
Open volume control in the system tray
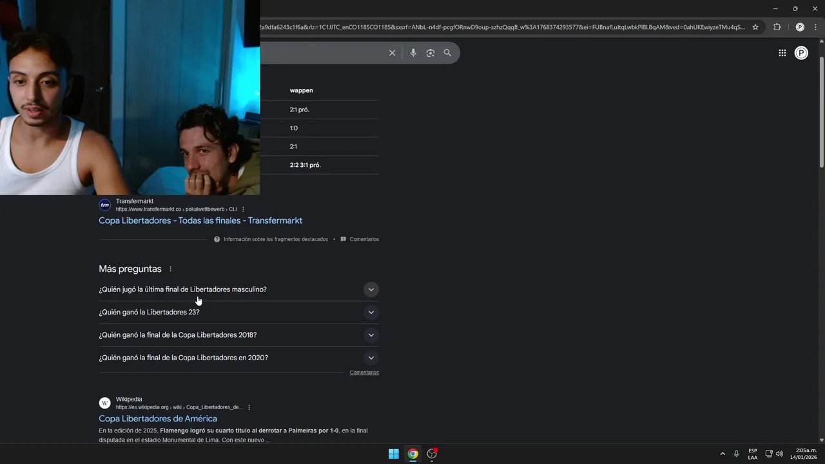779,454
